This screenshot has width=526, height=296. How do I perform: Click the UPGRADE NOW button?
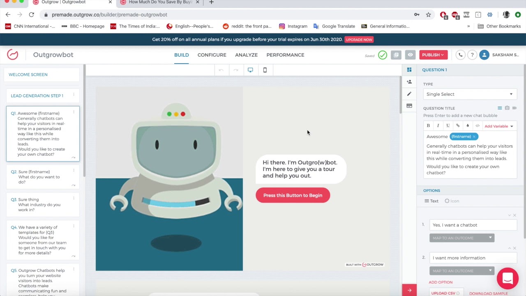click(x=359, y=39)
